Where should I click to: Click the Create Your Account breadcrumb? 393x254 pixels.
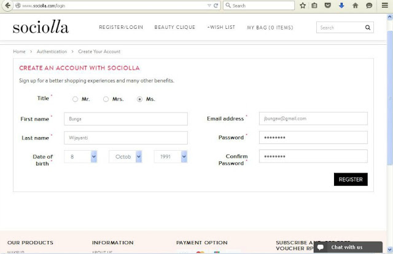tap(99, 52)
